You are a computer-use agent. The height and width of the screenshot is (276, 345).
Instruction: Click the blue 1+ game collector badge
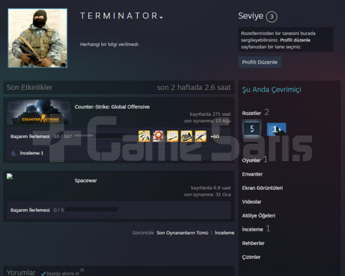[x=277, y=129]
